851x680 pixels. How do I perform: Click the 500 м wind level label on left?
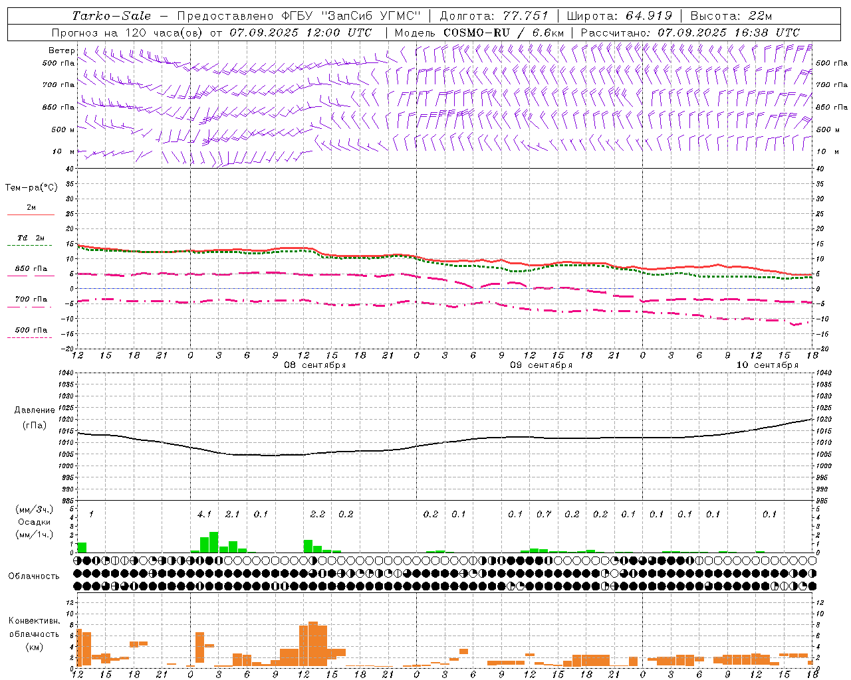click(x=63, y=130)
